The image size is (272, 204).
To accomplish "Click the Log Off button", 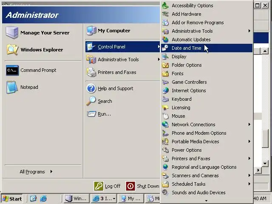I will click(107, 186).
